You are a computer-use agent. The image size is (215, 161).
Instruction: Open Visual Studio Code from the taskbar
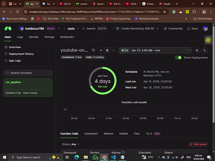[x=113, y=157]
